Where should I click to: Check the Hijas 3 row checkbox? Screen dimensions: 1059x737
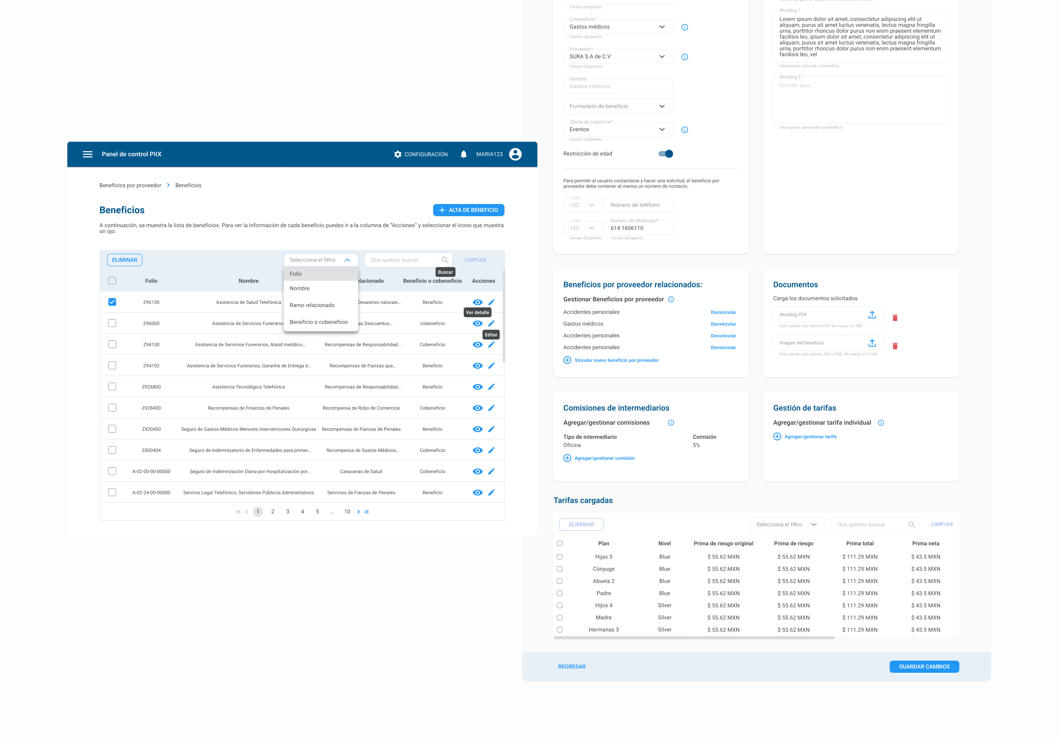[x=560, y=557]
